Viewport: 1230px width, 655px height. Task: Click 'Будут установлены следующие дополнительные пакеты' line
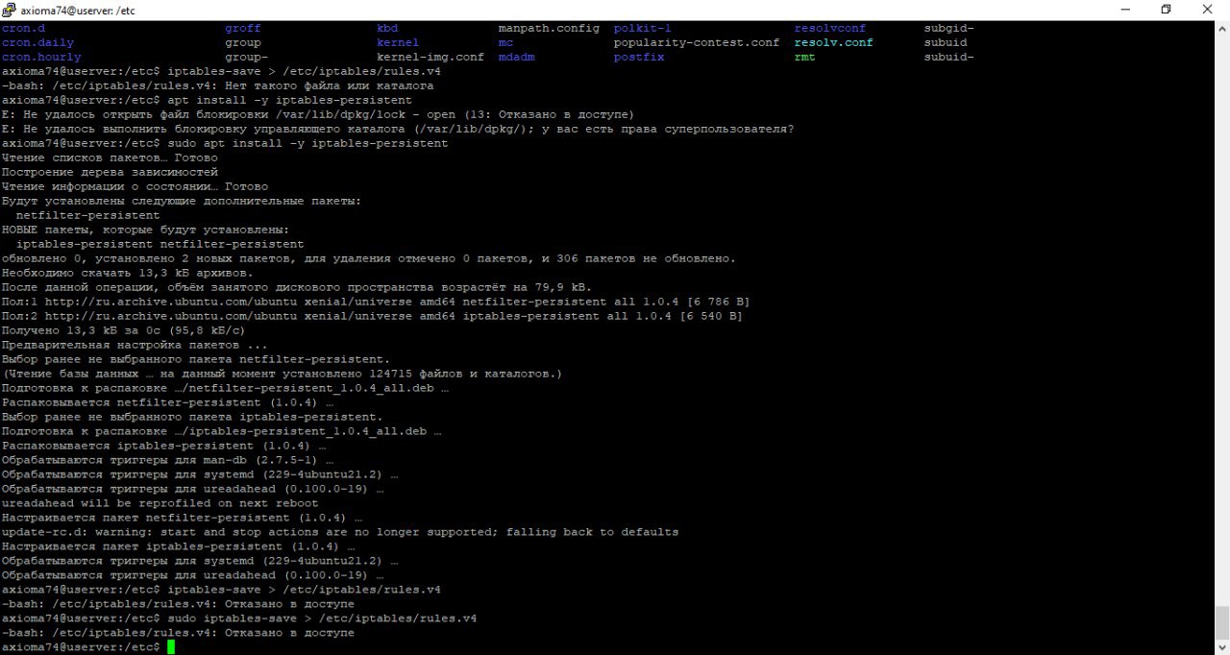(x=182, y=201)
